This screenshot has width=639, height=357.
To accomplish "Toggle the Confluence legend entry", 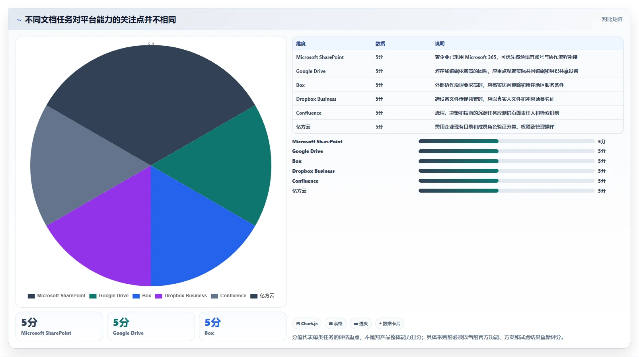I will [229, 296].
